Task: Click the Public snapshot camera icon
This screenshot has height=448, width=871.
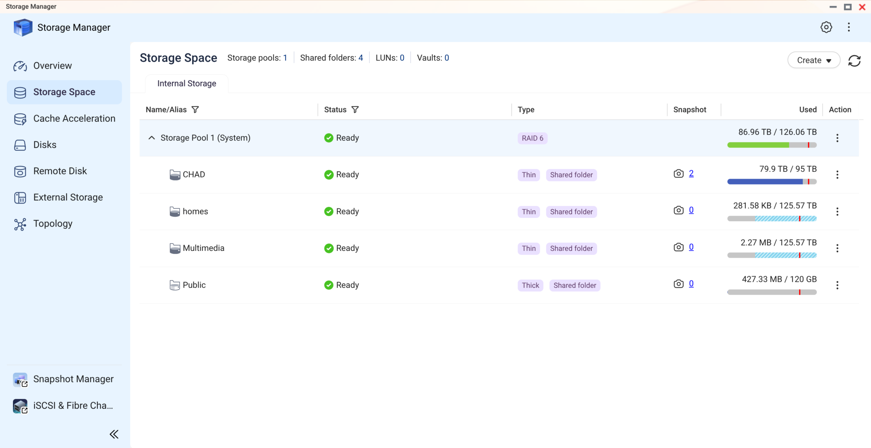Action: click(x=678, y=284)
